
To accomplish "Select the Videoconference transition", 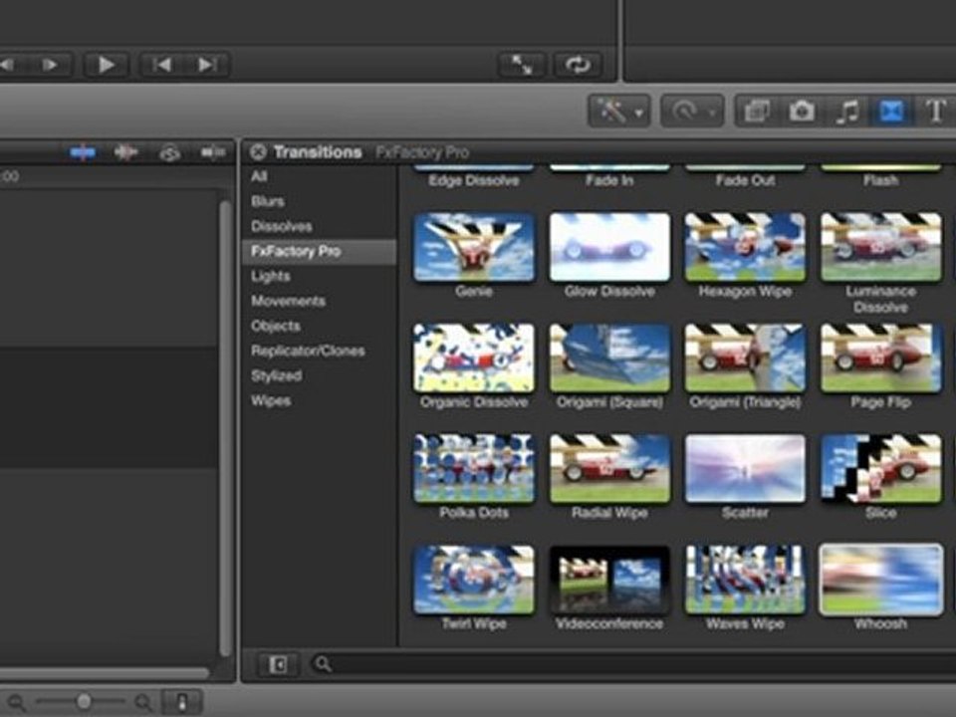I will click(609, 580).
